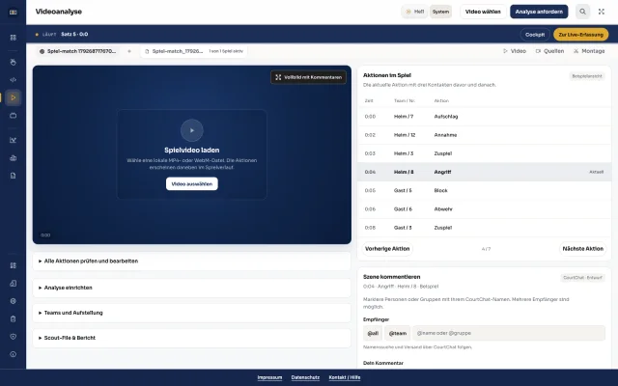Viewport: 618px width, 386px height.
Task: Click the Satz 5 score status text
Action: click(74, 35)
